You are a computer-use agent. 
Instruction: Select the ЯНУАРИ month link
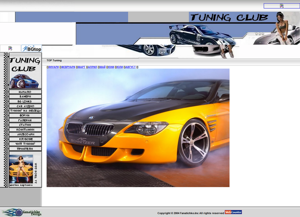53,67
